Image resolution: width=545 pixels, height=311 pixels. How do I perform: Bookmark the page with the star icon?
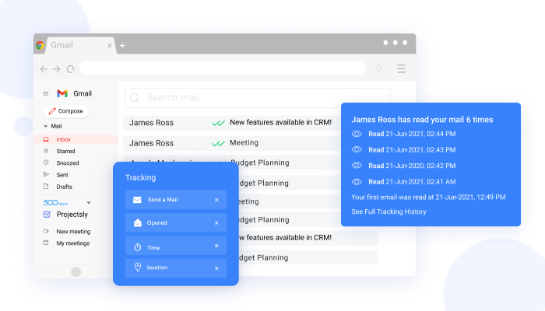pos(379,68)
